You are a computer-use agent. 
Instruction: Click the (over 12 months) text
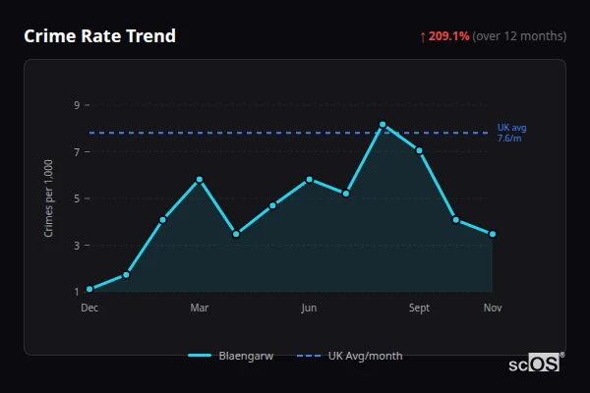point(519,36)
